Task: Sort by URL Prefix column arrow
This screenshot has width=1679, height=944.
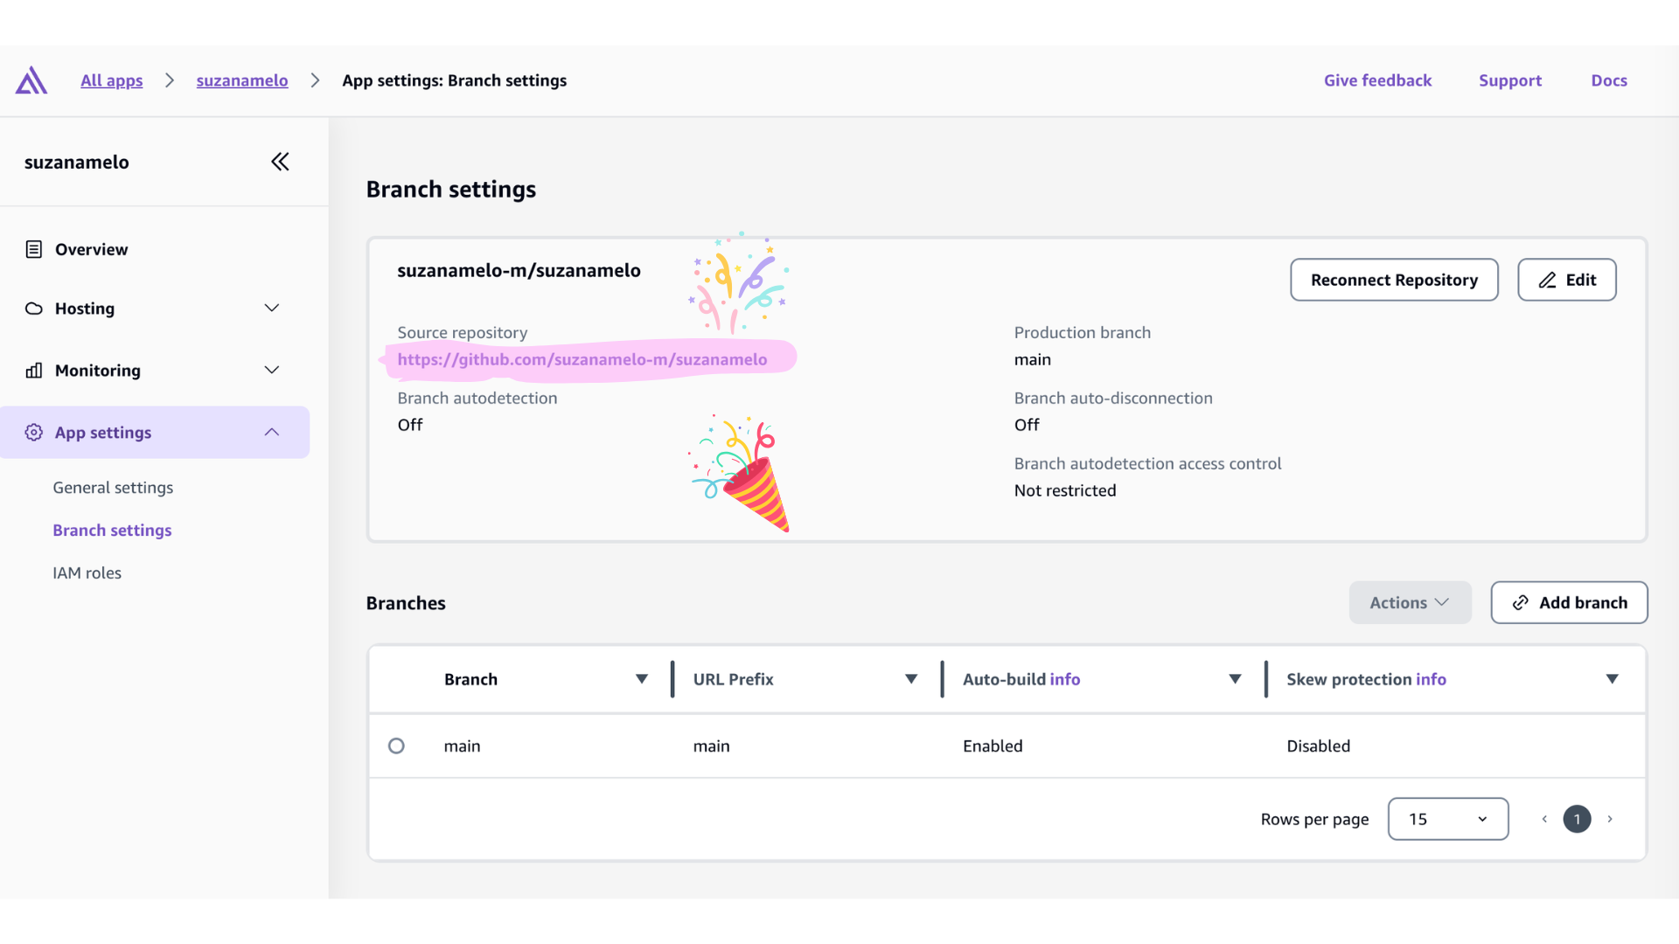Action: tap(911, 679)
